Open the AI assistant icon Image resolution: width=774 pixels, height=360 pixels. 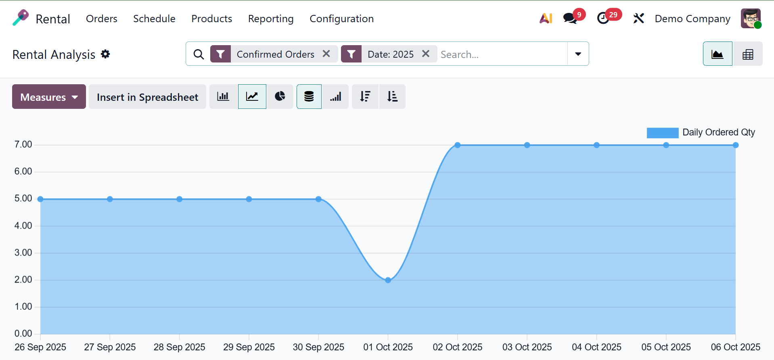546,19
